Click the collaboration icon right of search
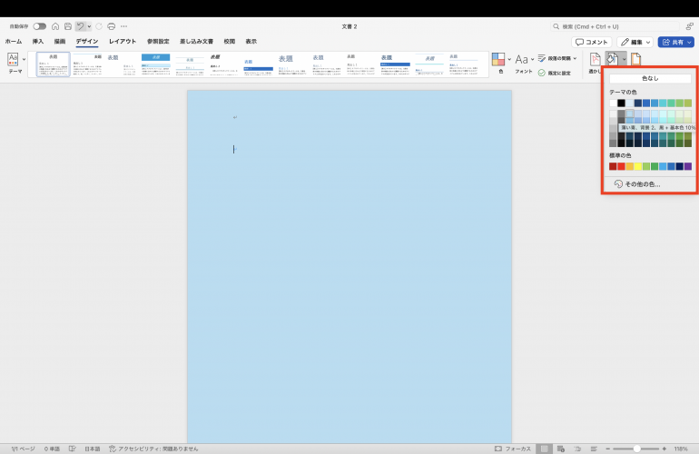 pyautogui.click(x=689, y=26)
